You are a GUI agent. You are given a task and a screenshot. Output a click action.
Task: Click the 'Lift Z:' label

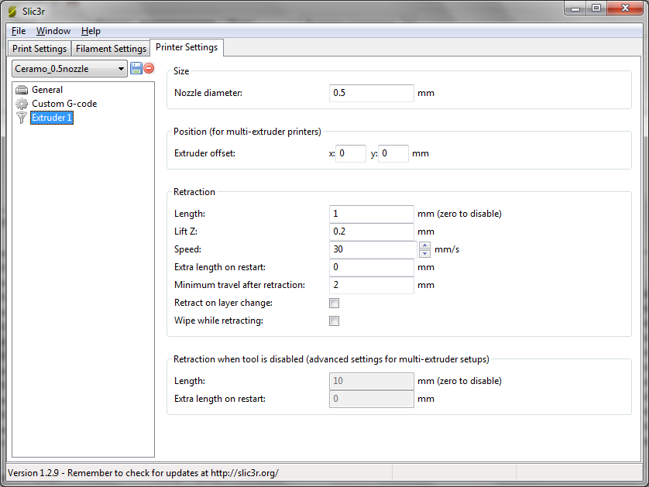click(x=186, y=231)
